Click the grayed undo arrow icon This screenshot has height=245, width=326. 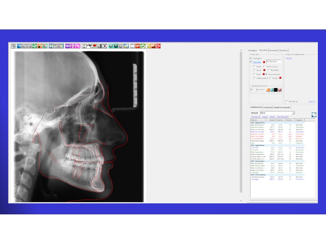[x=24, y=46]
